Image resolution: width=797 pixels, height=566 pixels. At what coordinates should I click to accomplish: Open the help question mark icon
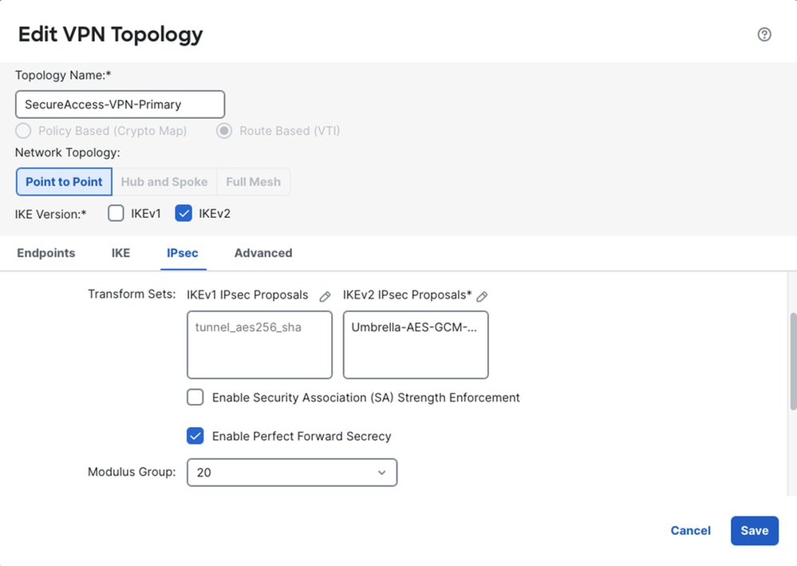[x=764, y=34]
